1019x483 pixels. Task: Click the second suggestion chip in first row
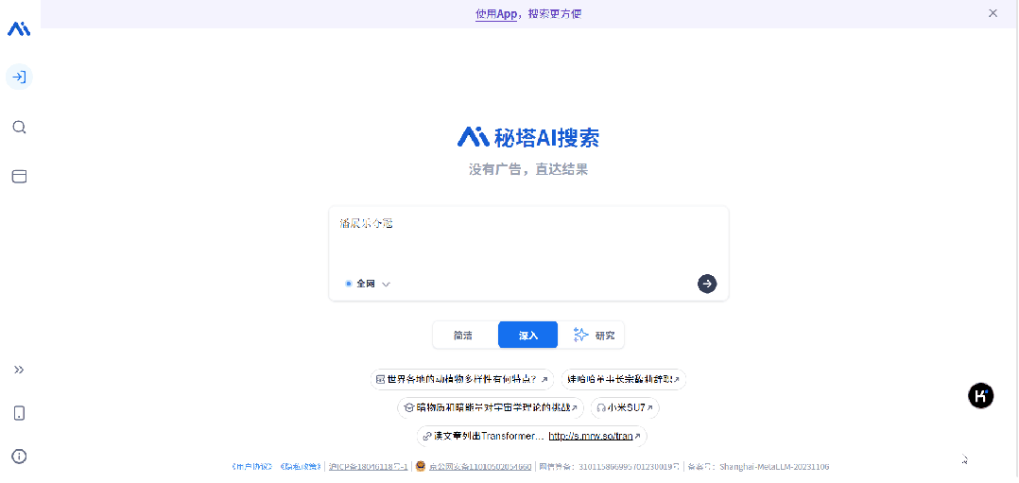point(623,379)
